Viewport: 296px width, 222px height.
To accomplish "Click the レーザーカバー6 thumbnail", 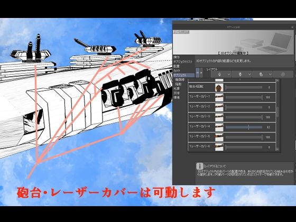I will [x=219, y=147].
